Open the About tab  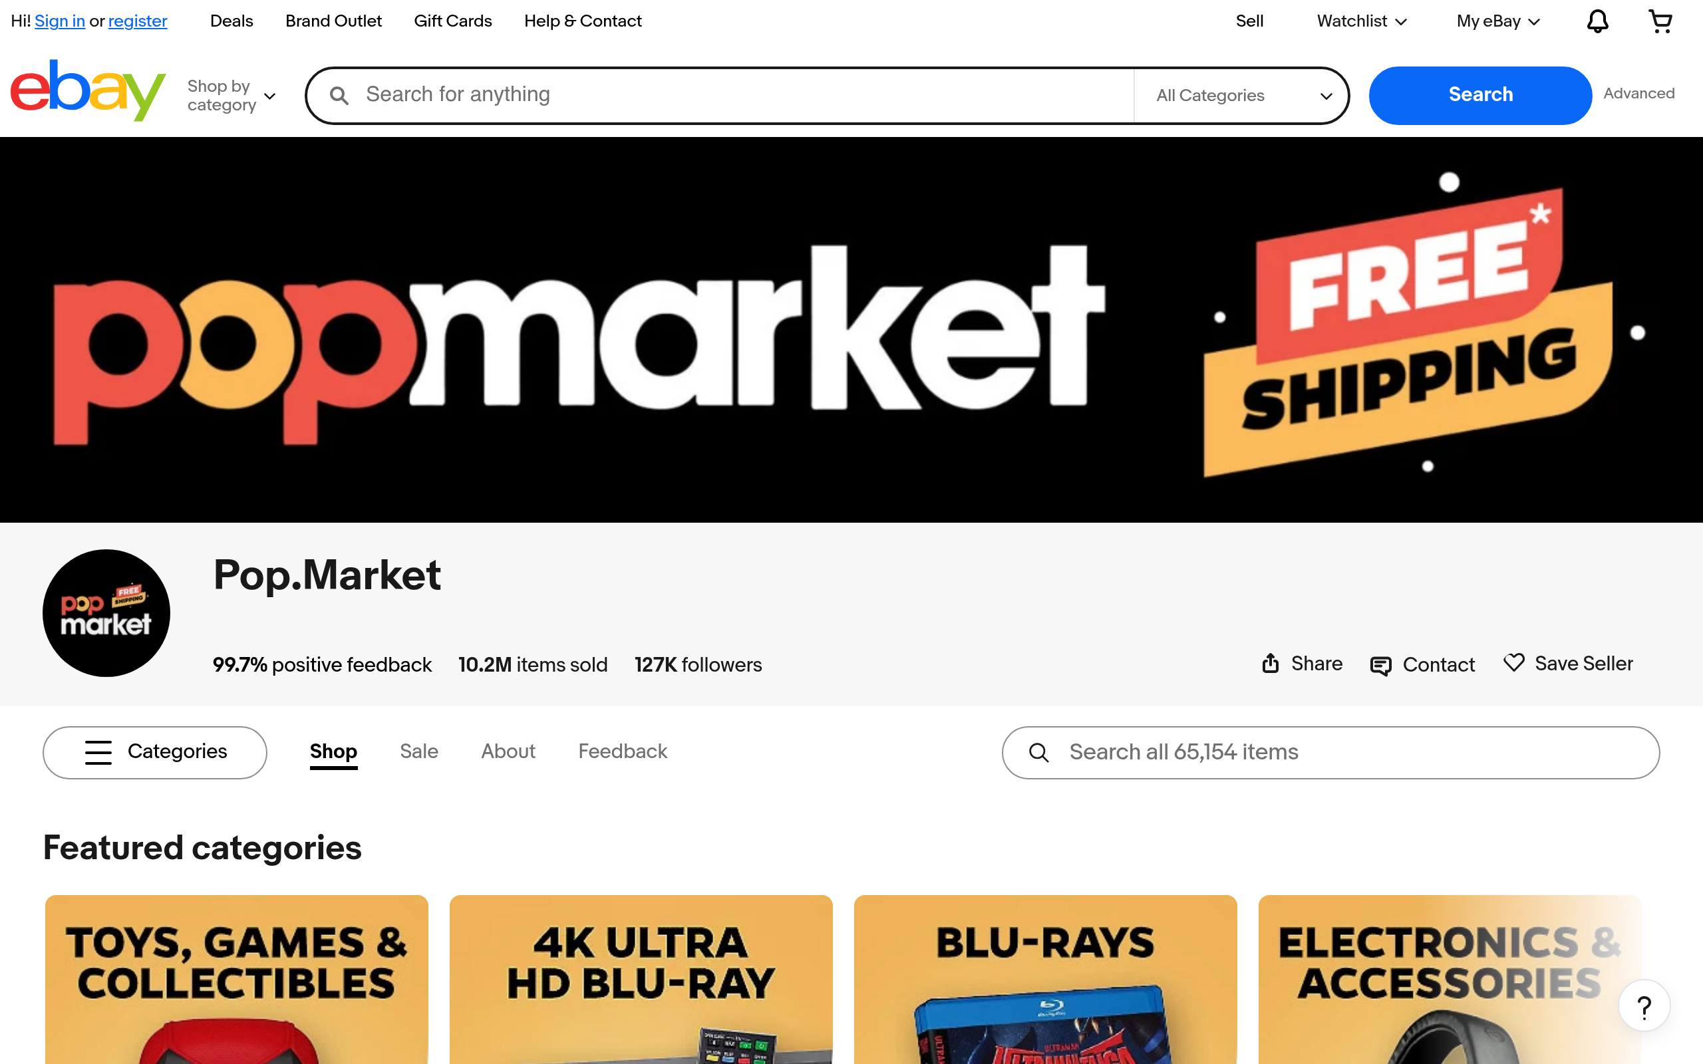(508, 751)
